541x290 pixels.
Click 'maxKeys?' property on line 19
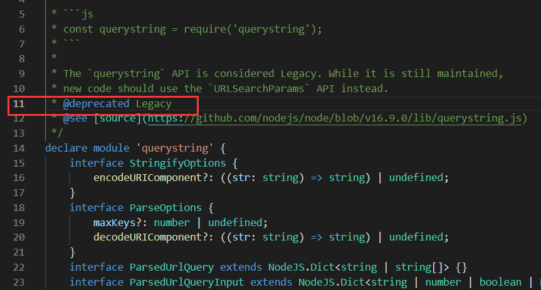pos(117,222)
